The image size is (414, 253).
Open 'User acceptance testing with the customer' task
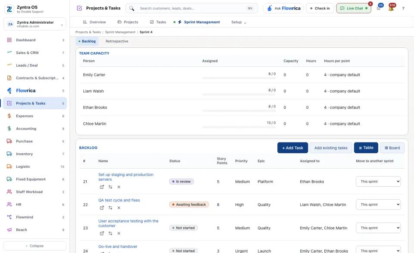(x=129, y=223)
